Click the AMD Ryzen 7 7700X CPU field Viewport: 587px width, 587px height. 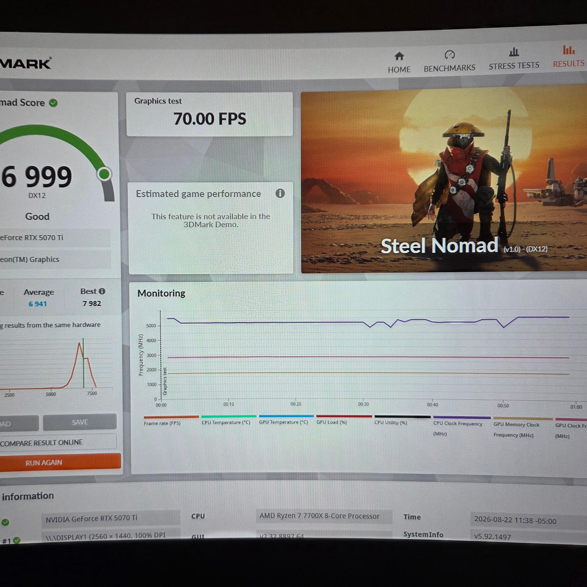[324, 516]
